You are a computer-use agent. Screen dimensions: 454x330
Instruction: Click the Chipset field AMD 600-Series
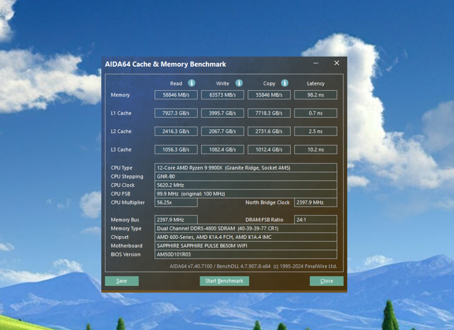click(246, 237)
